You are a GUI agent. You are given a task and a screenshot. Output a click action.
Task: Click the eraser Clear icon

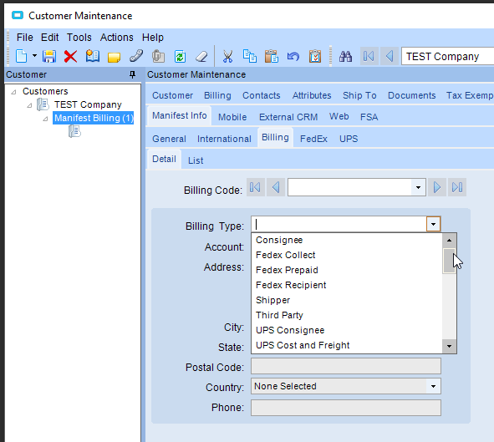pyautogui.click(x=201, y=57)
